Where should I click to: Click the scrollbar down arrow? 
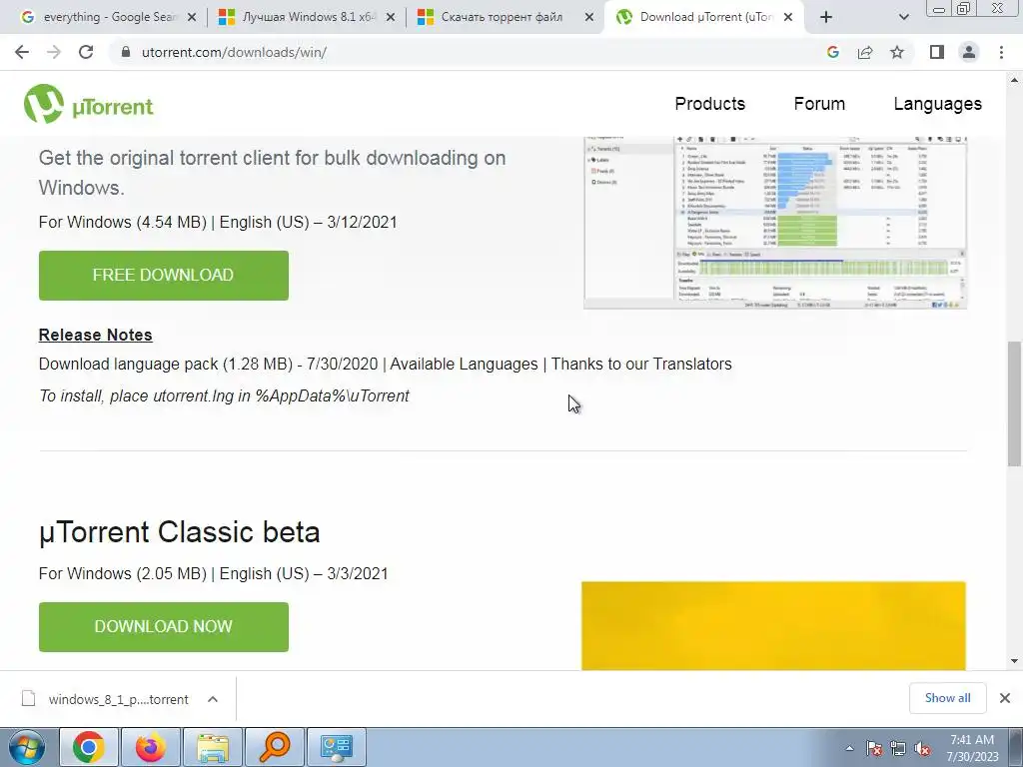[x=1014, y=661]
